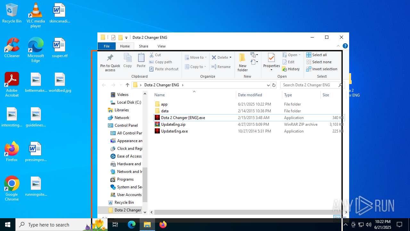Screen dimensions: 410x231
Task: Click the Windows Start button
Action: (8, 225)
